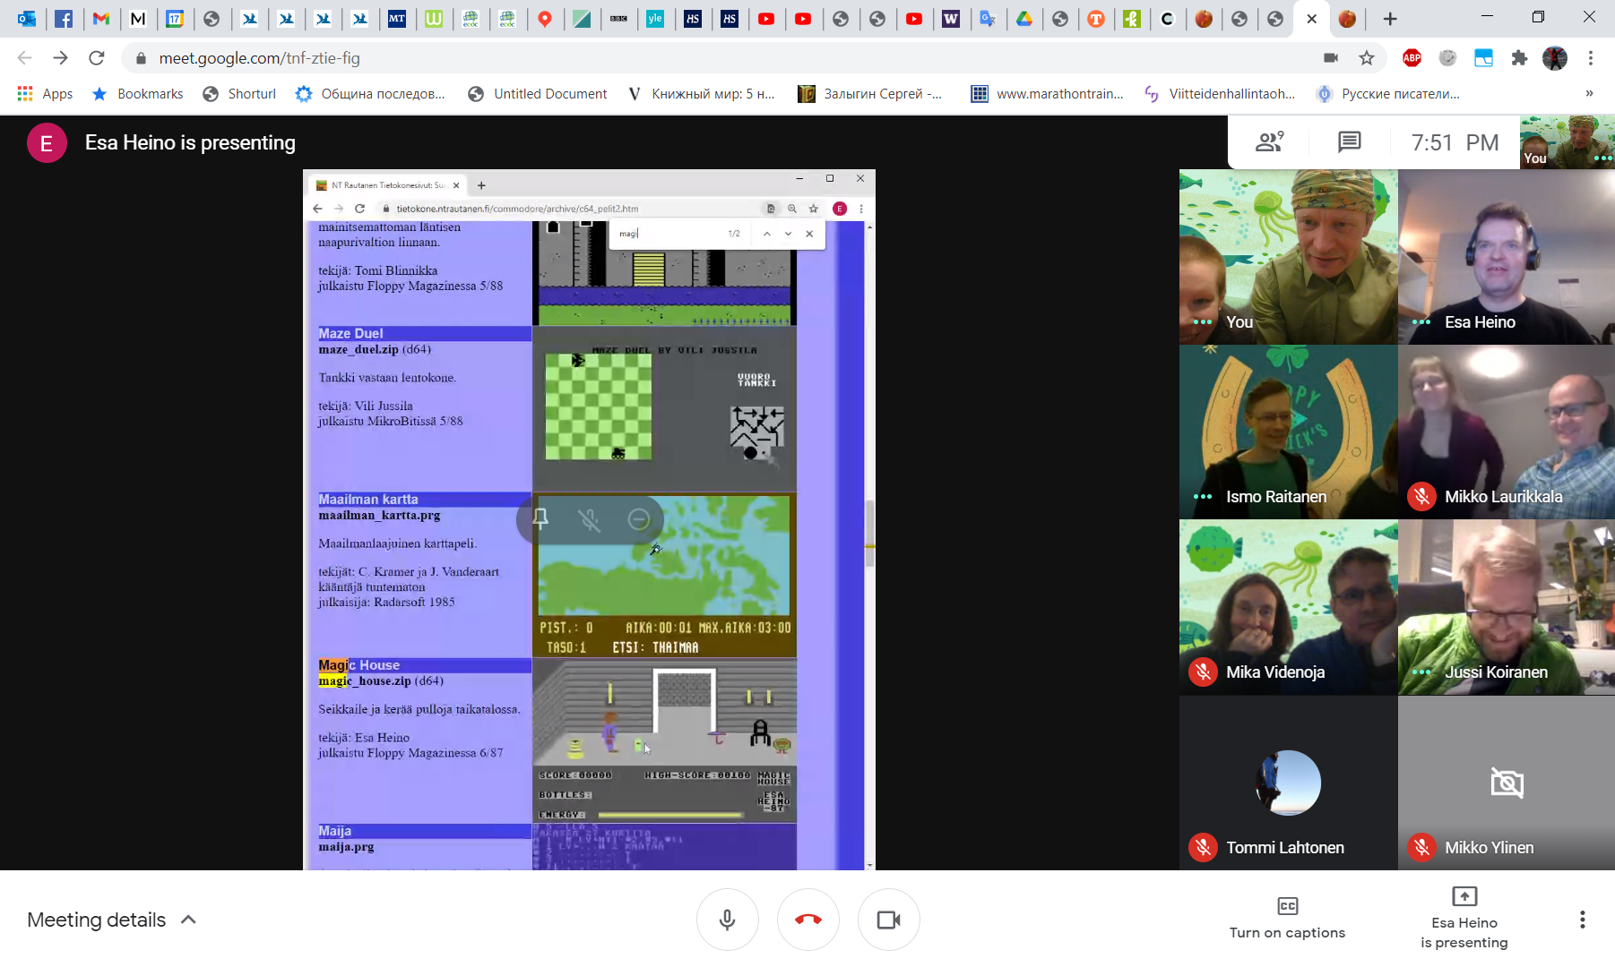Open Chrome customize menu
The width and height of the screenshot is (1615, 967).
click(1591, 58)
